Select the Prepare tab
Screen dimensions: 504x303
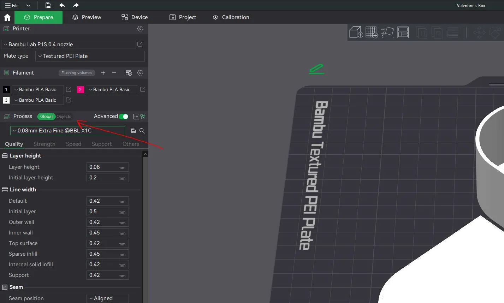pos(39,17)
